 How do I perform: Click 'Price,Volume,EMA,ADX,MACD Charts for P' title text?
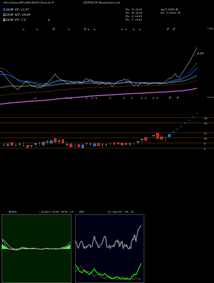pos(28,3)
